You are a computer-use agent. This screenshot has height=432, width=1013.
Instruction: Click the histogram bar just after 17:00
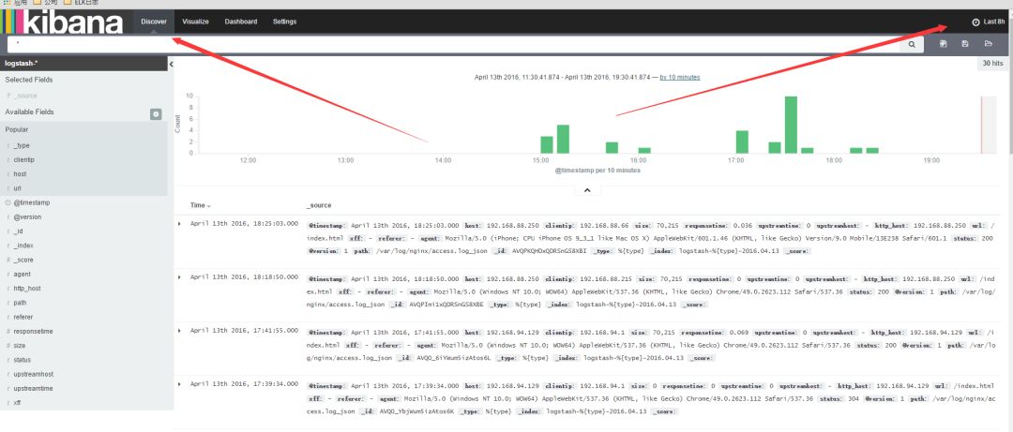pos(742,142)
